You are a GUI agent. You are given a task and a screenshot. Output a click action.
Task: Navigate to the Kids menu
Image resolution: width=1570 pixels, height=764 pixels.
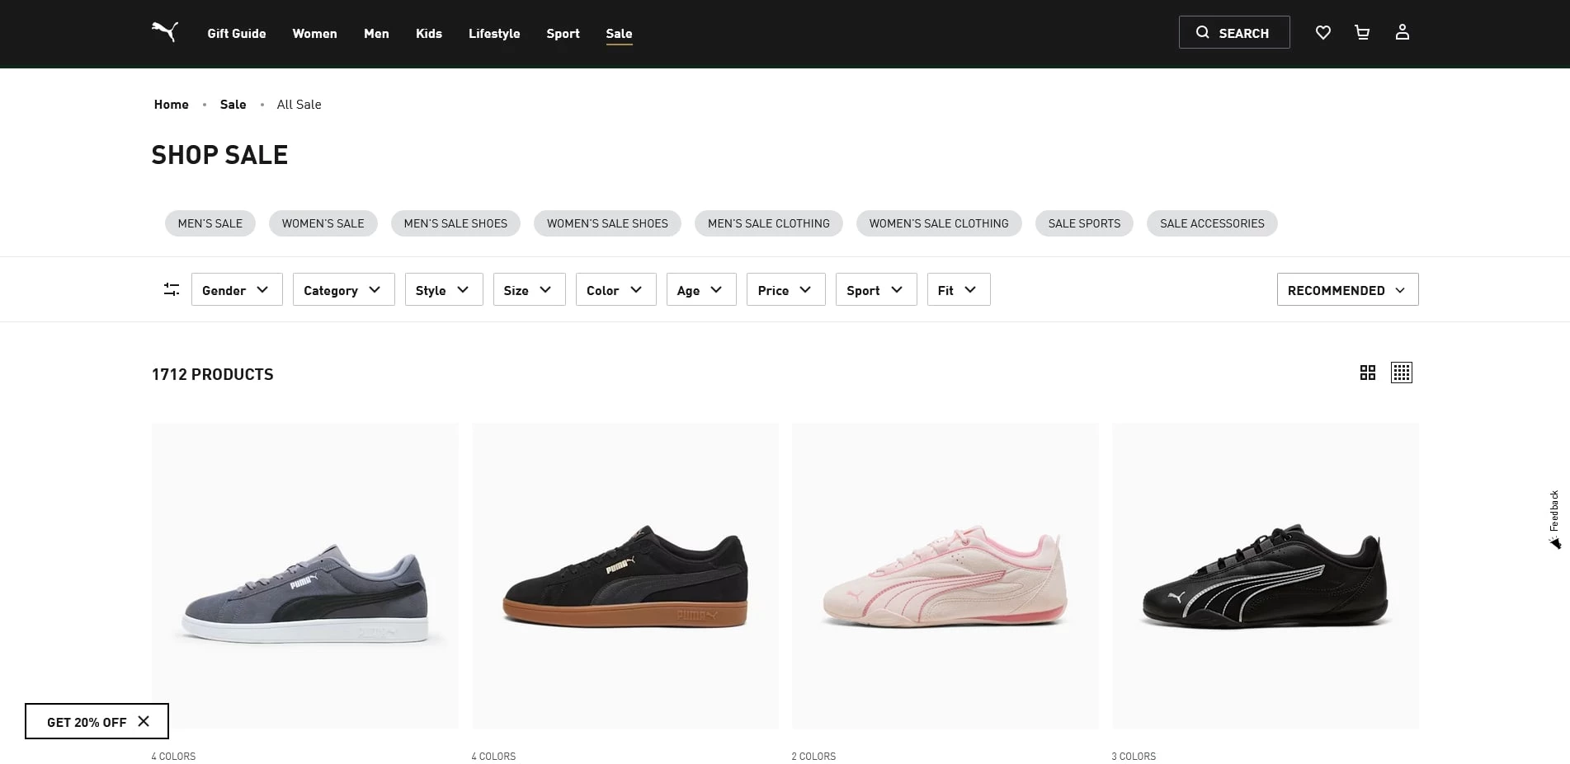click(x=428, y=34)
